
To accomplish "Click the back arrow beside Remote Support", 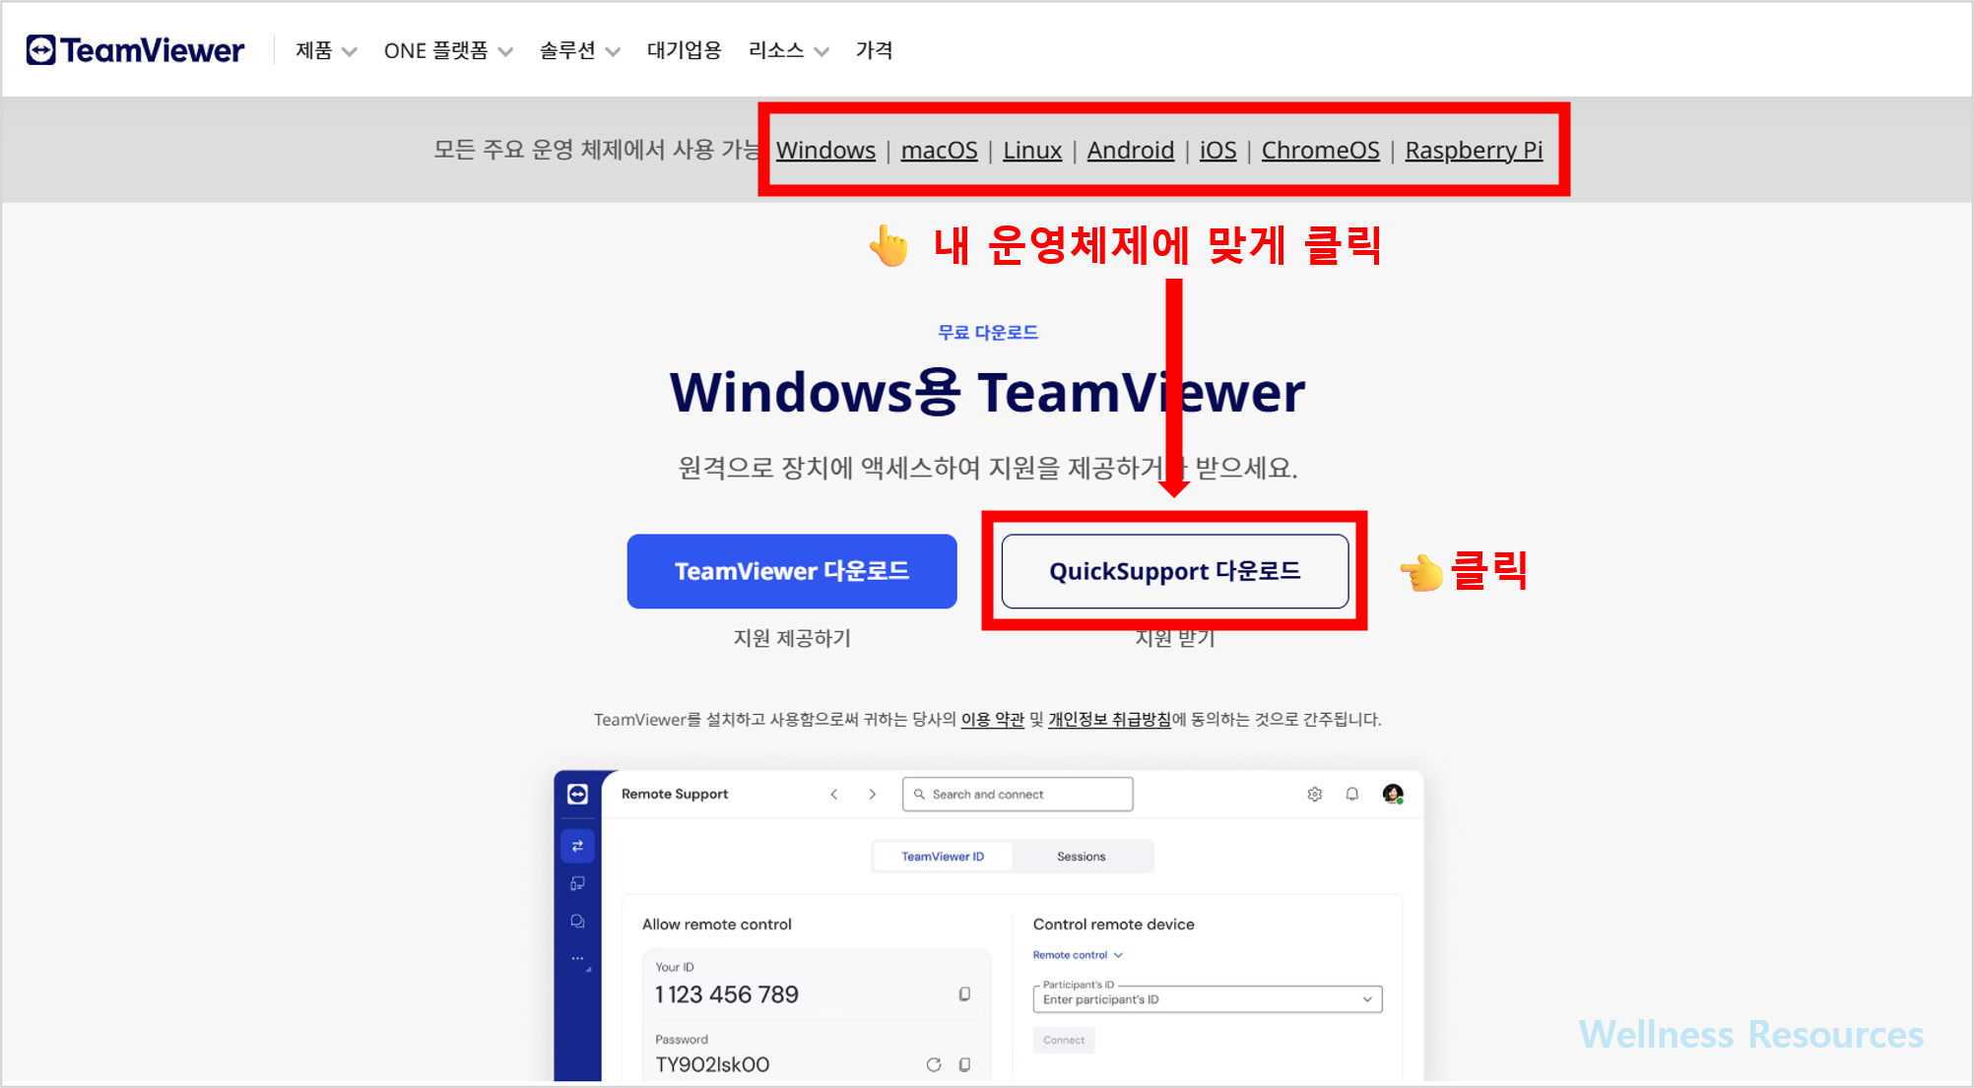I will [834, 795].
